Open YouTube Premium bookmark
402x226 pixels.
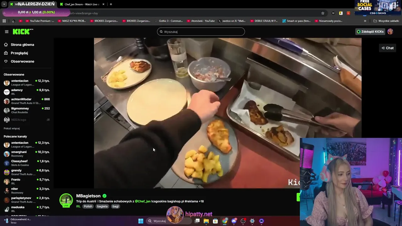pos(40,21)
